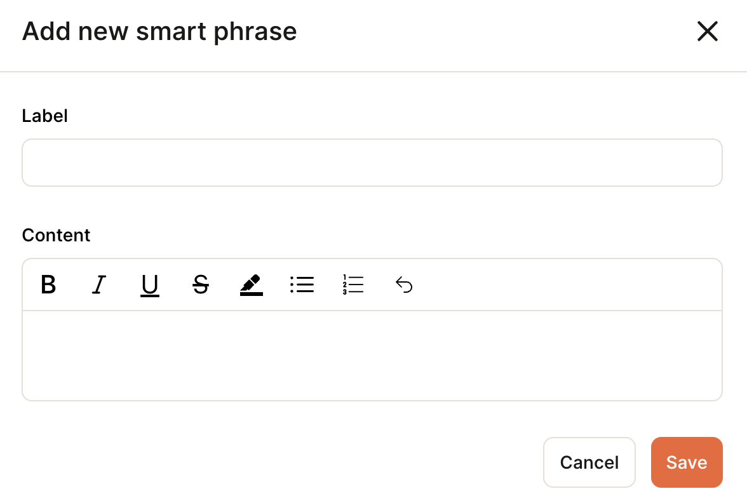
Task: Activate the S strikethrough toolbar button
Action: tap(201, 285)
